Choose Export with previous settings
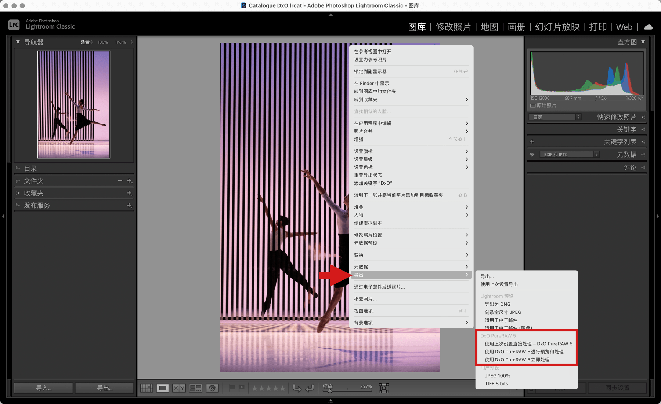Screen dimensions: 661x404 pos(527,284)
